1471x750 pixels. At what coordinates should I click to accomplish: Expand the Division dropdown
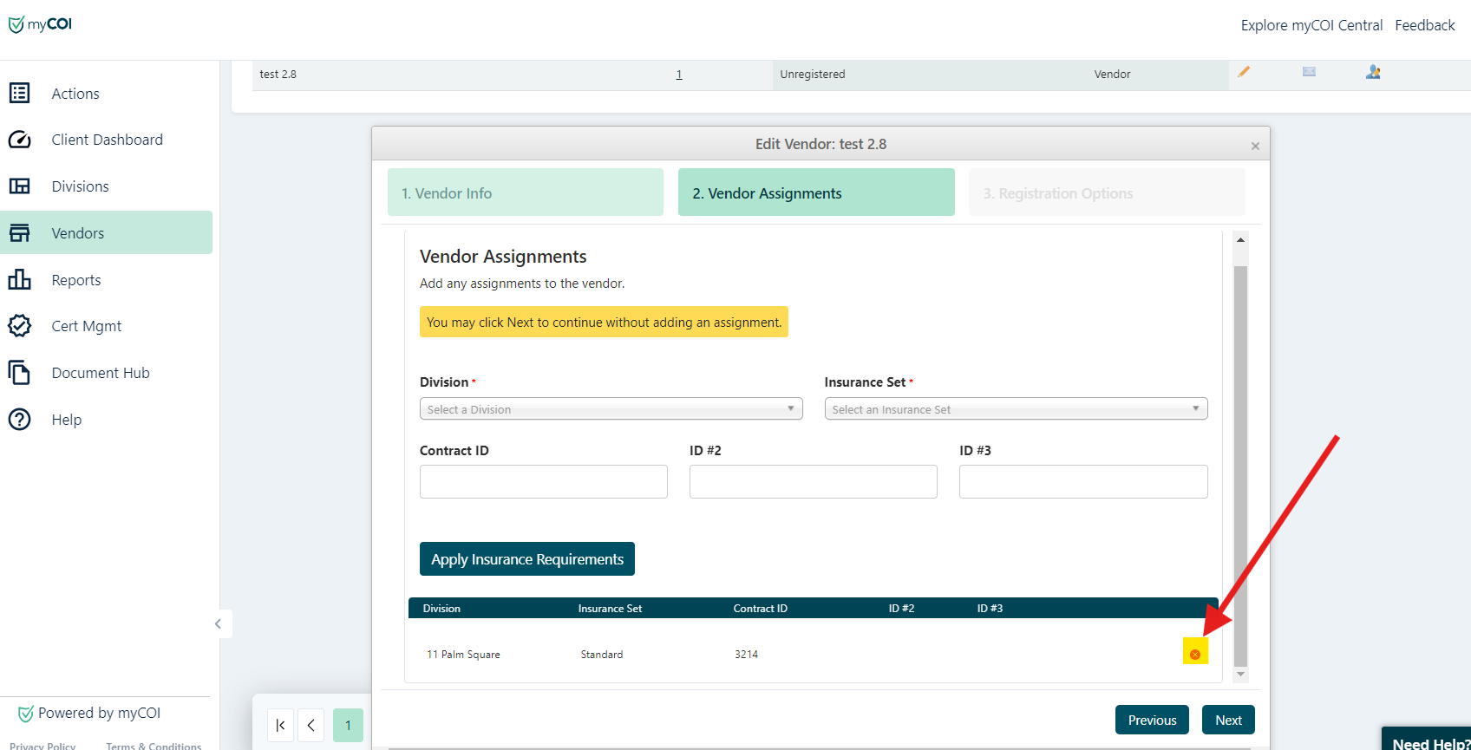(611, 408)
